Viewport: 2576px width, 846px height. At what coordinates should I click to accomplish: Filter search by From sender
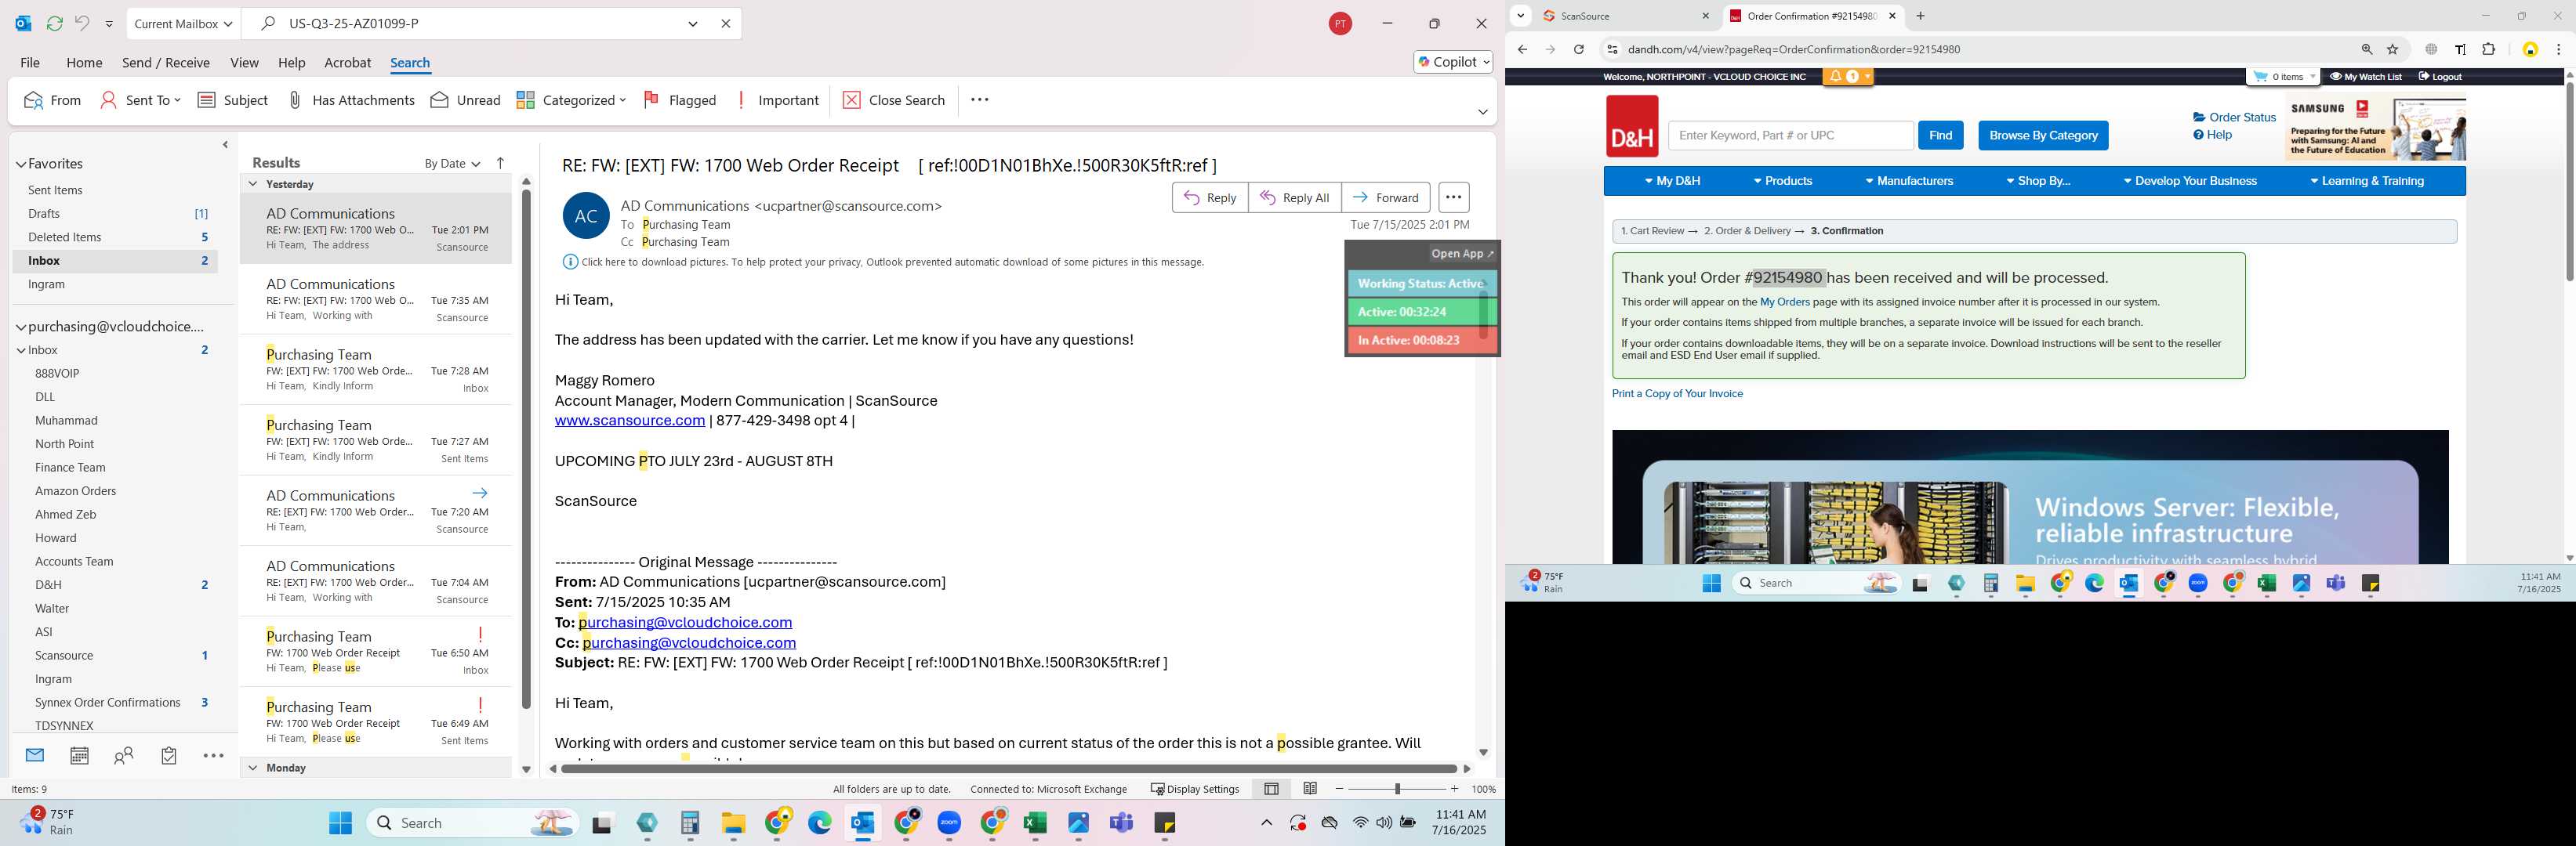[53, 100]
